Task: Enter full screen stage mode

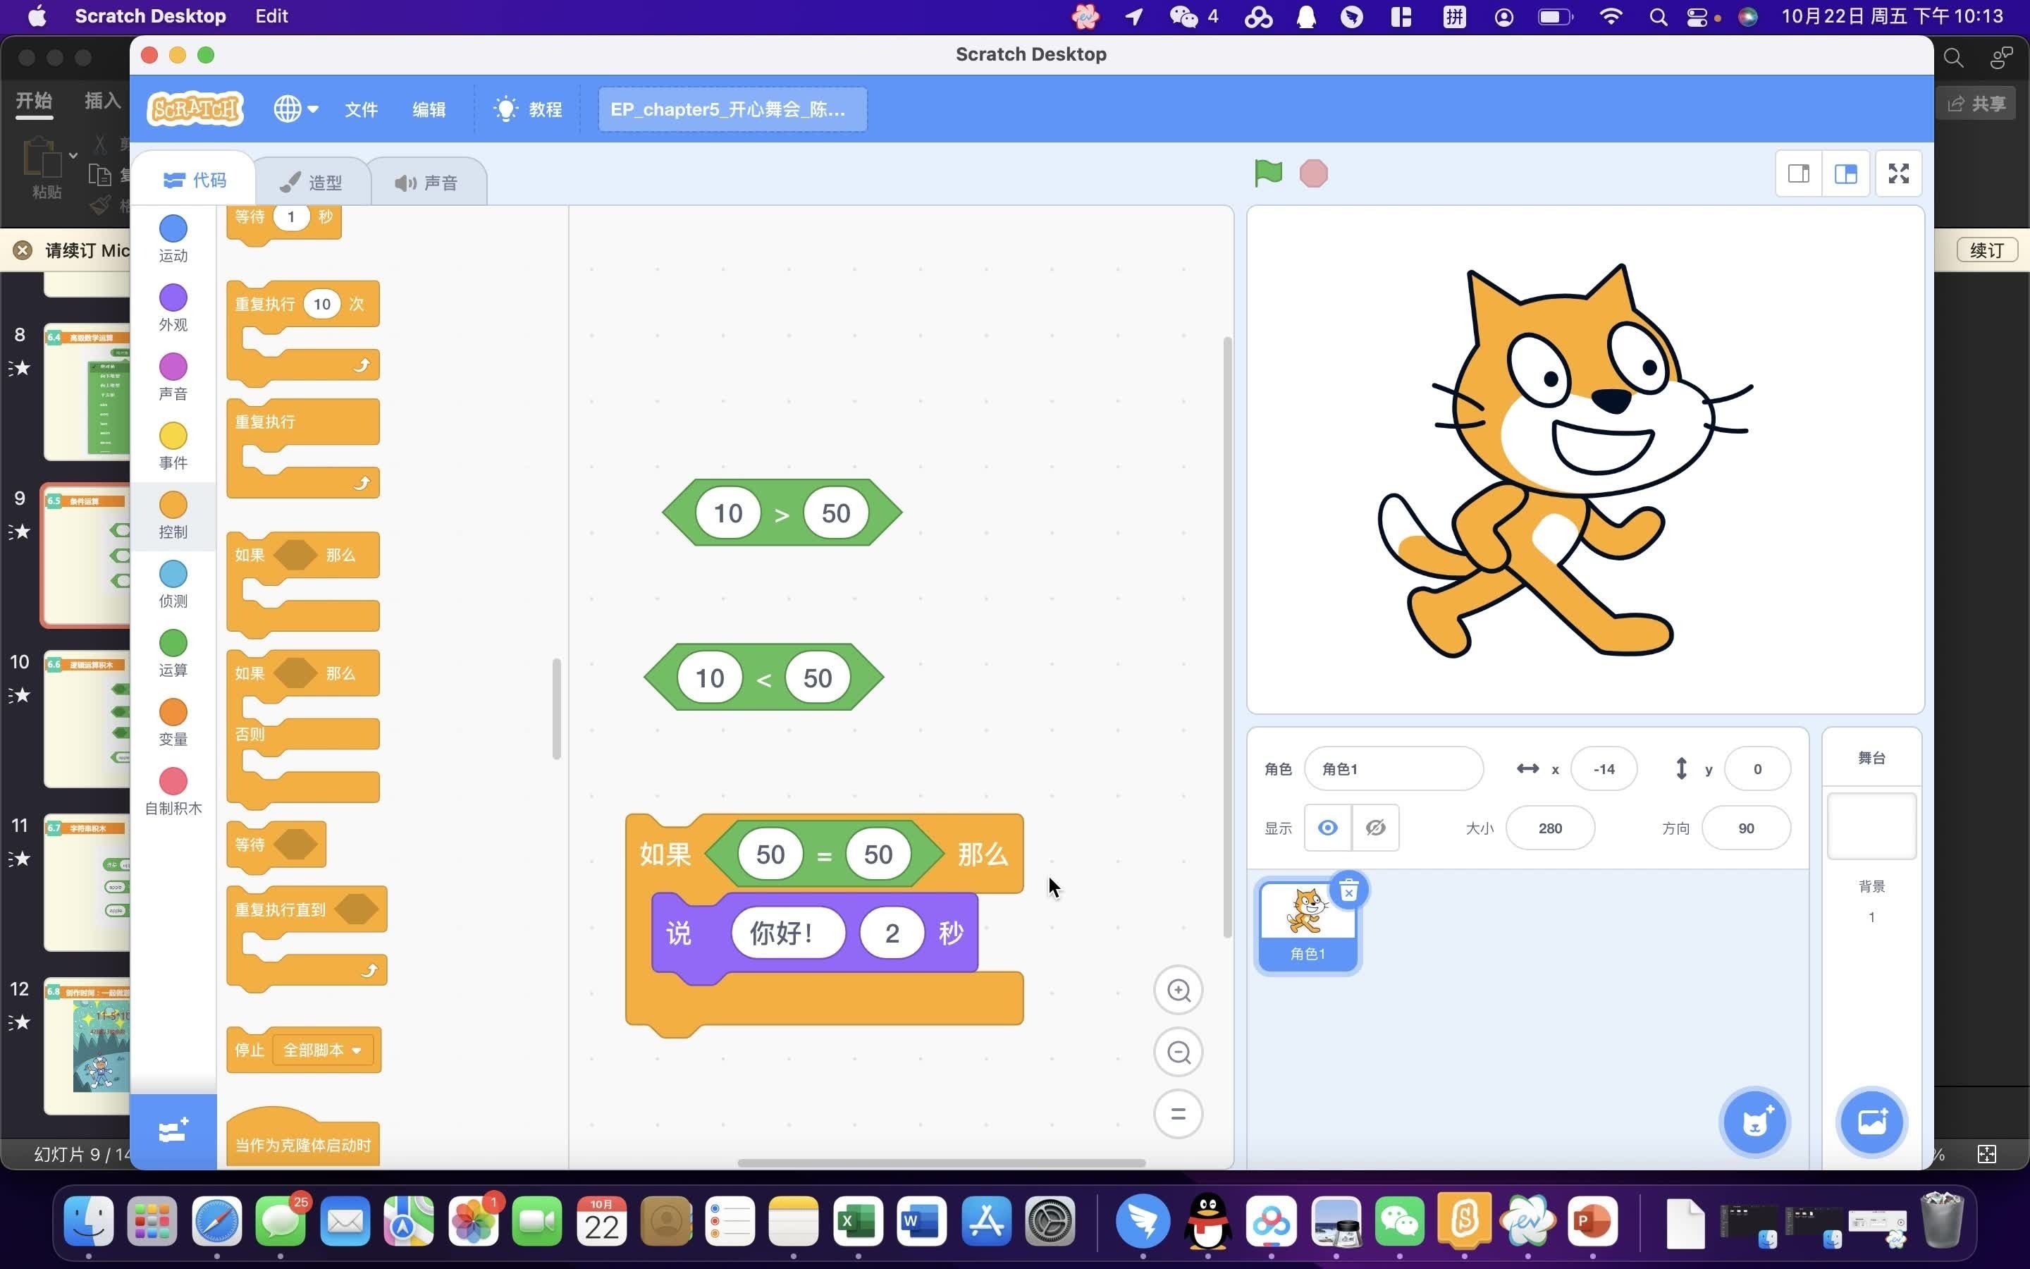Action: click(1898, 173)
